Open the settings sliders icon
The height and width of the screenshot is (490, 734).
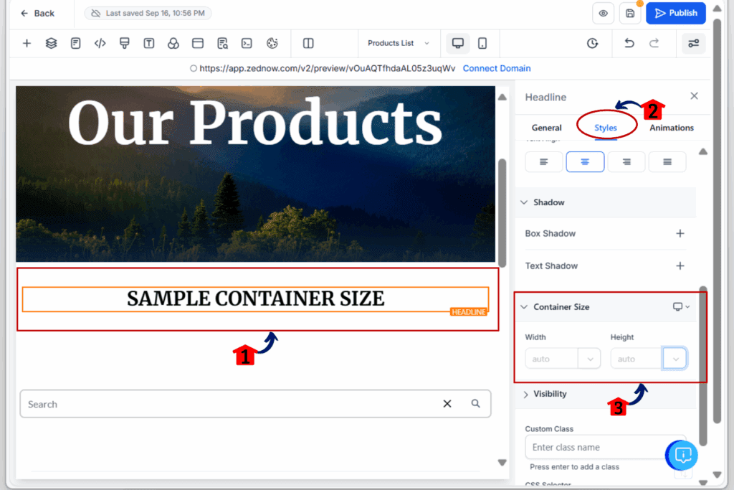tap(693, 43)
